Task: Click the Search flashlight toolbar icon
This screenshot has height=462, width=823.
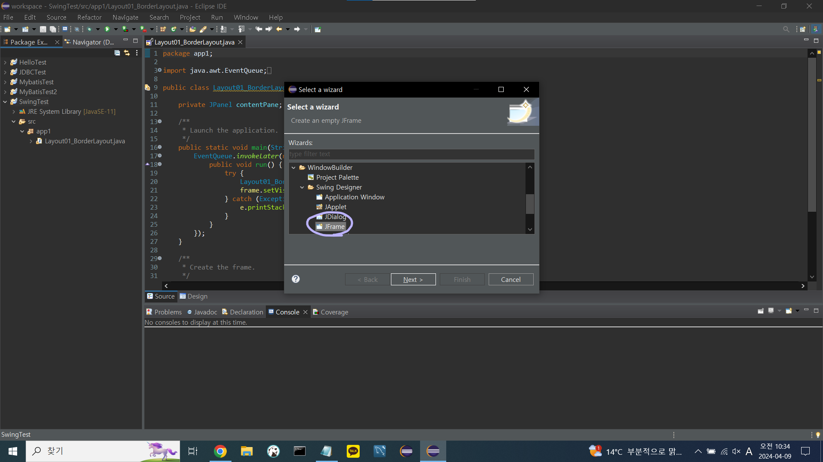Action: coord(203,30)
